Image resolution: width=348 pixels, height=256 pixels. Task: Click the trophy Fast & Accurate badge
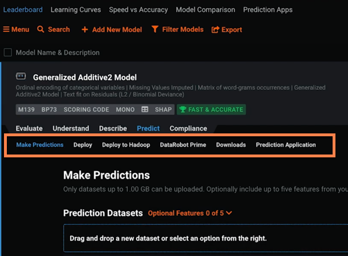pyautogui.click(x=211, y=109)
